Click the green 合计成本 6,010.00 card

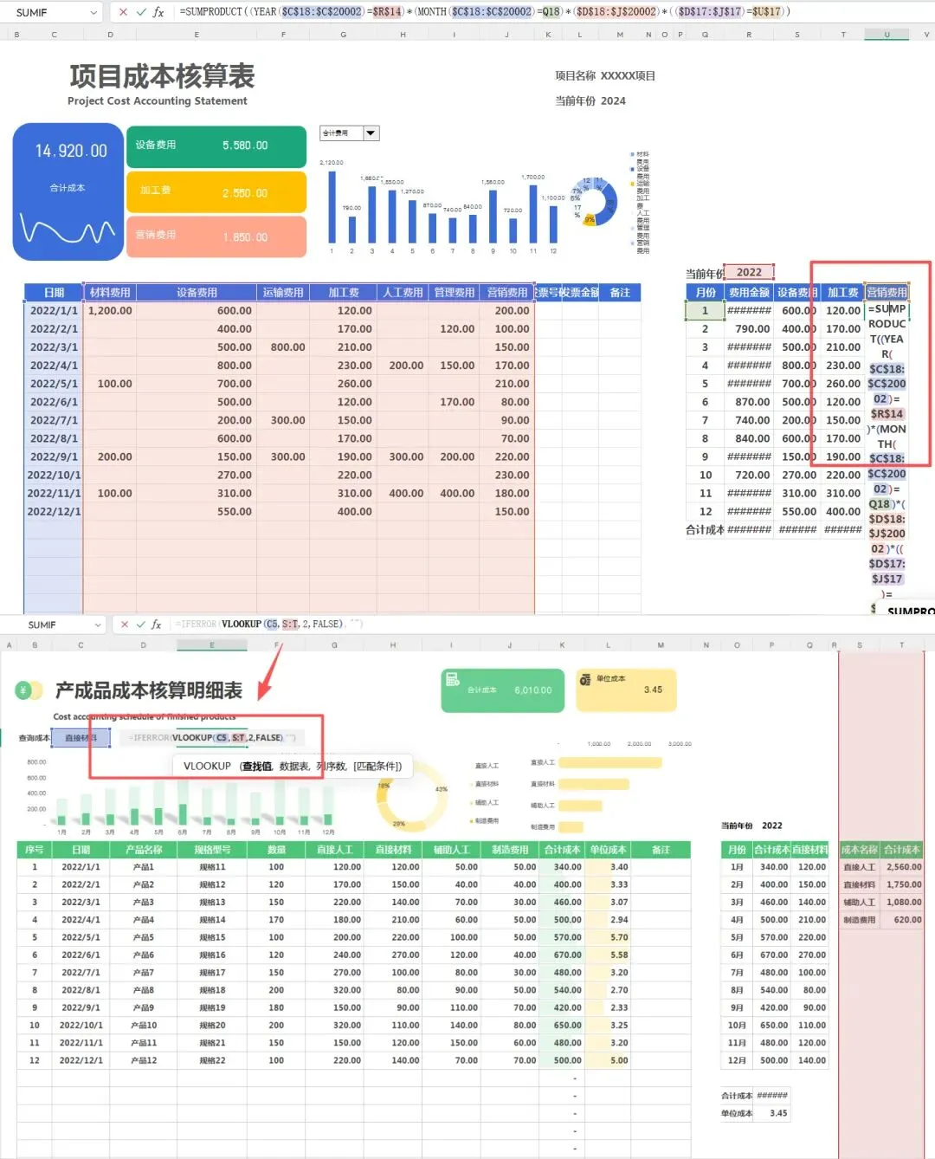coord(502,690)
